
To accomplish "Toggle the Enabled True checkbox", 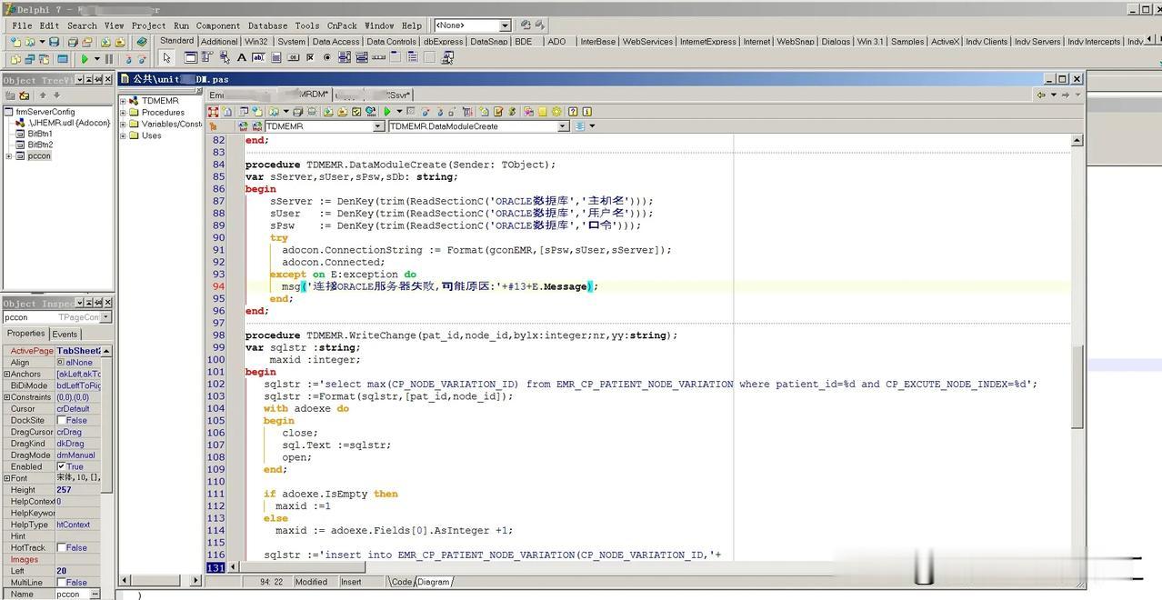I will [x=61, y=466].
